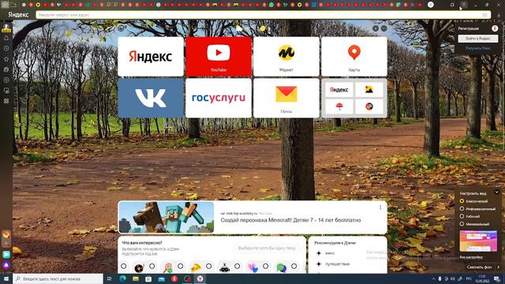This screenshot has width=505, height=284.
Task: Launch Microsoft Edge from the taskbar
Action: (x=123, y=278)
